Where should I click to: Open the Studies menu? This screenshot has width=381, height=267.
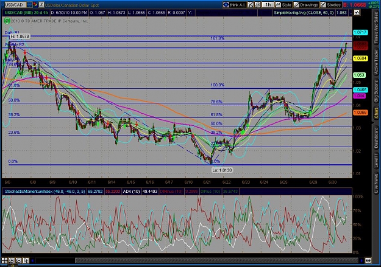pyautogui.click(x=330, y=5)
